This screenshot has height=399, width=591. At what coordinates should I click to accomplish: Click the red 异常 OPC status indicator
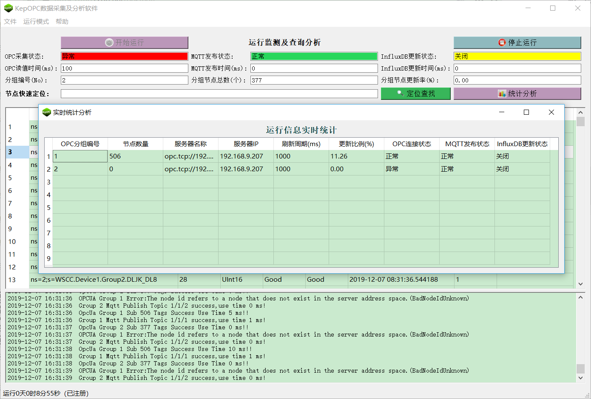coord(123,56)
